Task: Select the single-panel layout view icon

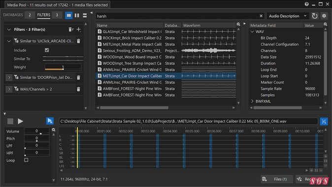Action: coord(69,15)
